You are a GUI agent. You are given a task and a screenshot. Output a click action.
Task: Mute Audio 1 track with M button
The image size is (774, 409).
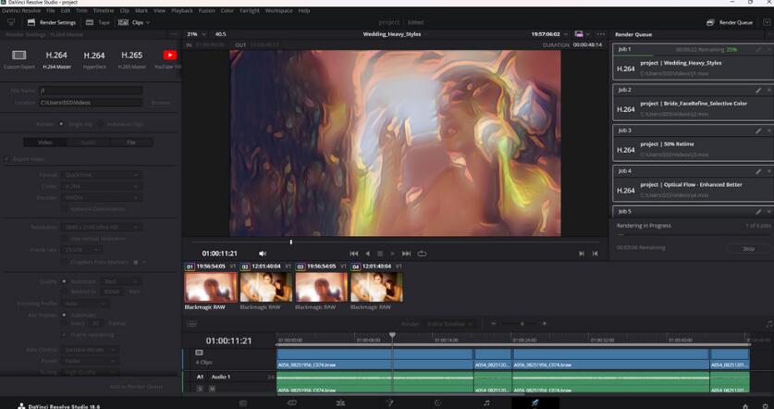tap(212, 389)
